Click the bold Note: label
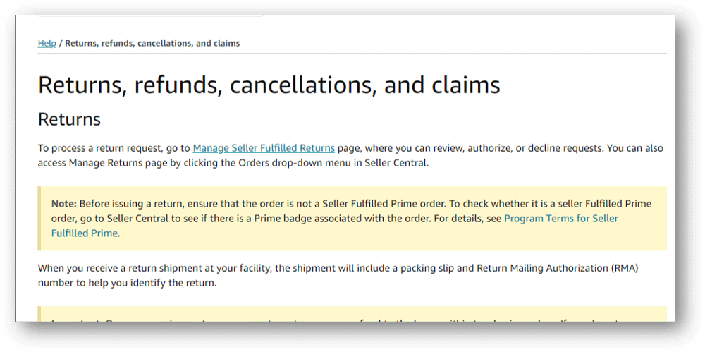Screen dimensions: 705x352 64,204
